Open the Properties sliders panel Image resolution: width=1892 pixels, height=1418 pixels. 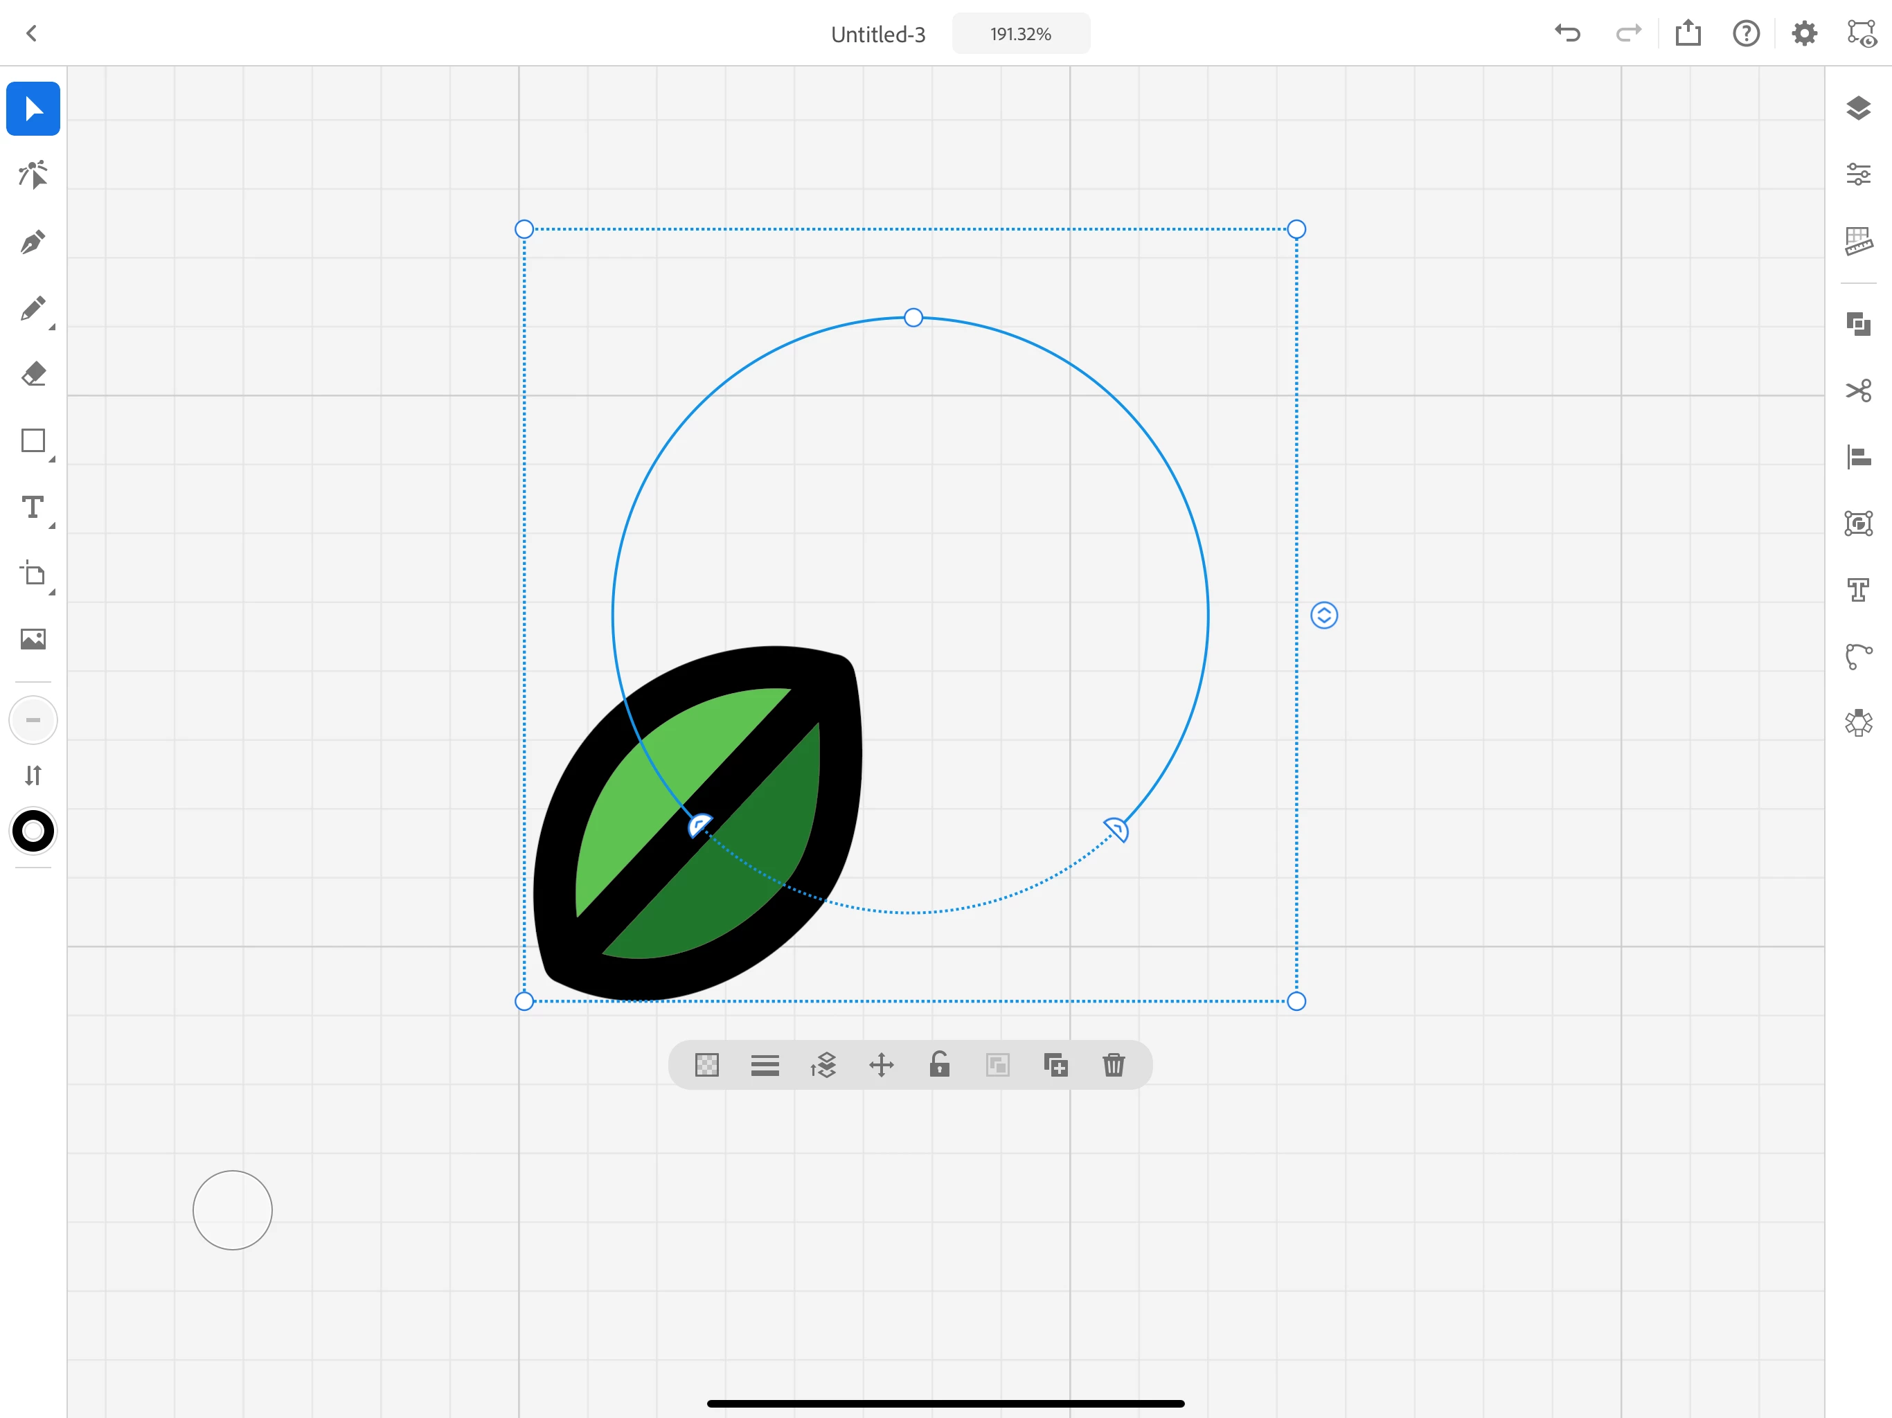click(x=1858, y=174)
